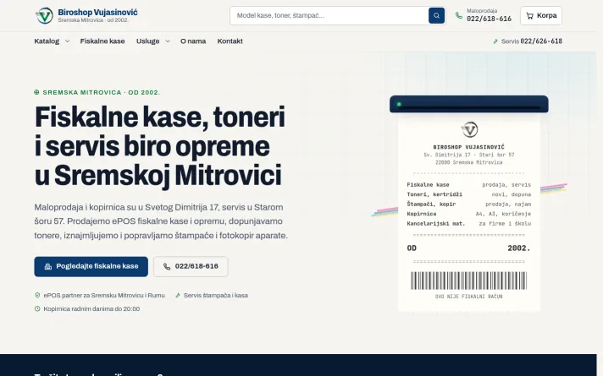This screenshot has height=376, width=603.
Task: Click the 022/618-616 call button in hero
Action: 191,266
